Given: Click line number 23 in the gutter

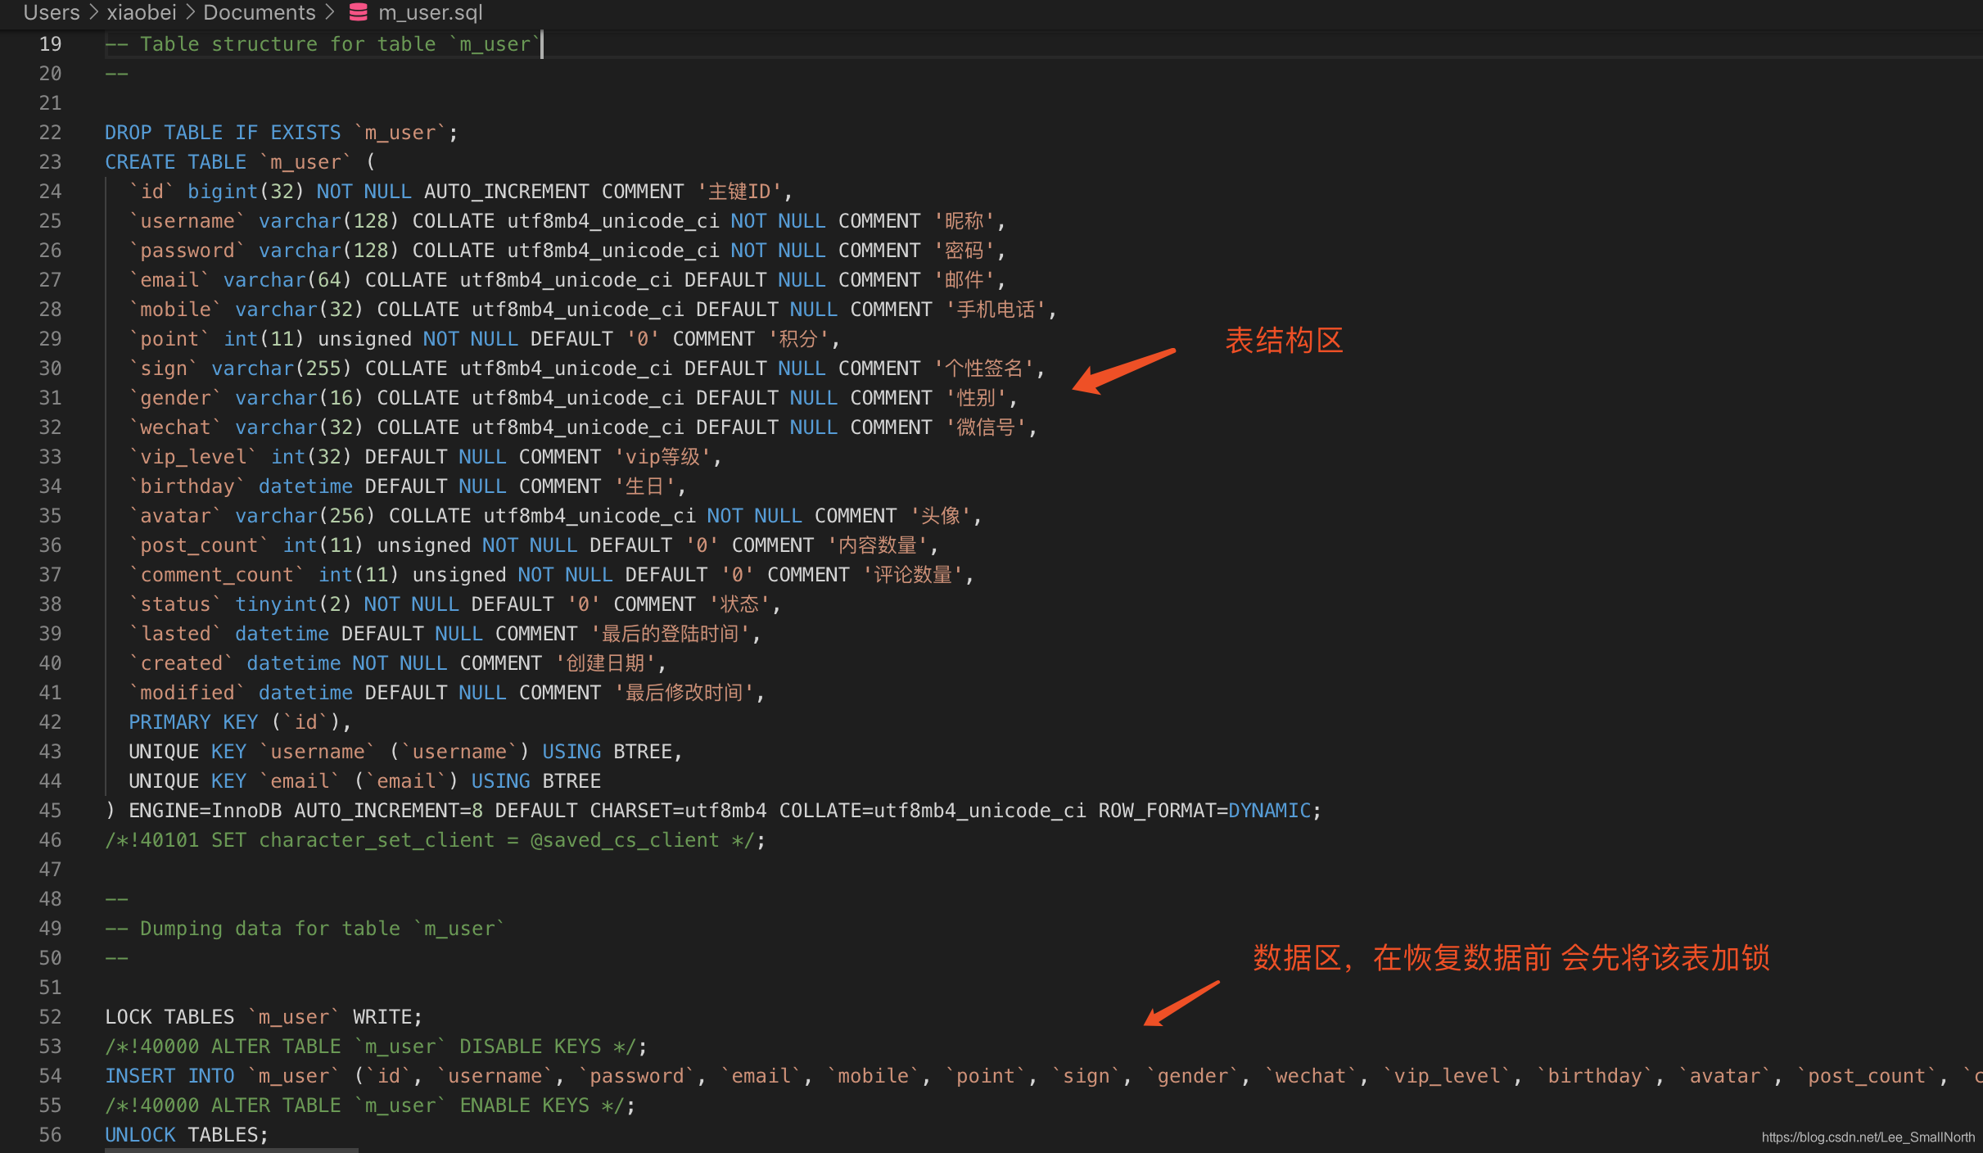Looking at the screenshot, I should coord(50,162).
